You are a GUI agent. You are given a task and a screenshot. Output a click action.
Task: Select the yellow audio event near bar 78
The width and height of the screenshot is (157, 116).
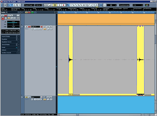tap(140, 60)
